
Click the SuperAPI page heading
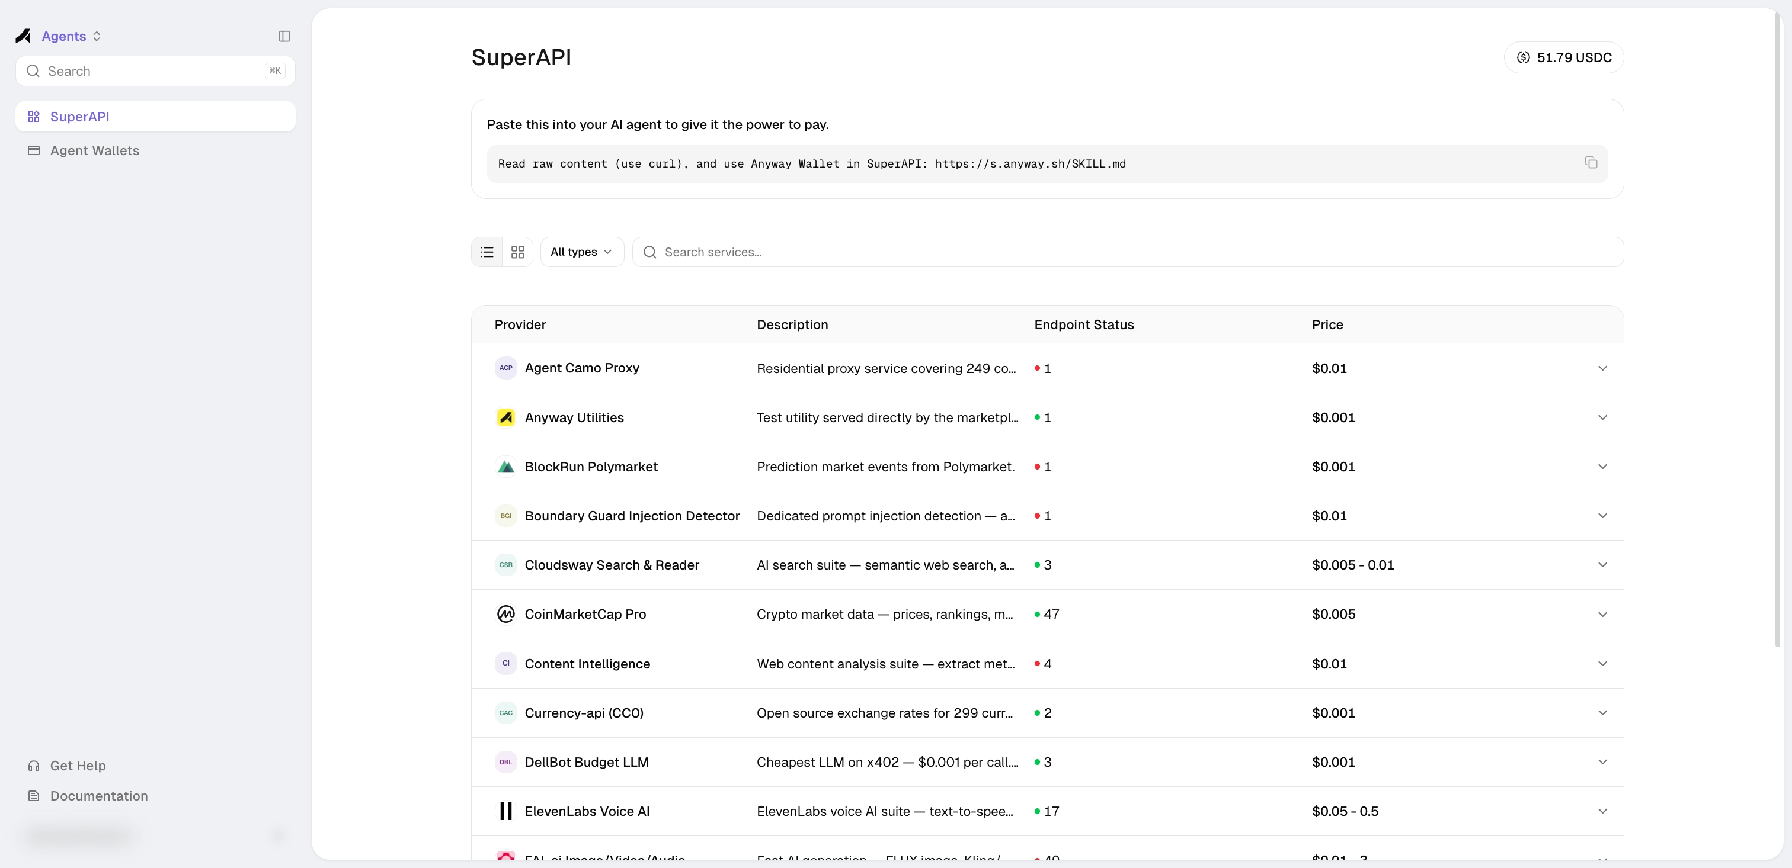point(521,57)
